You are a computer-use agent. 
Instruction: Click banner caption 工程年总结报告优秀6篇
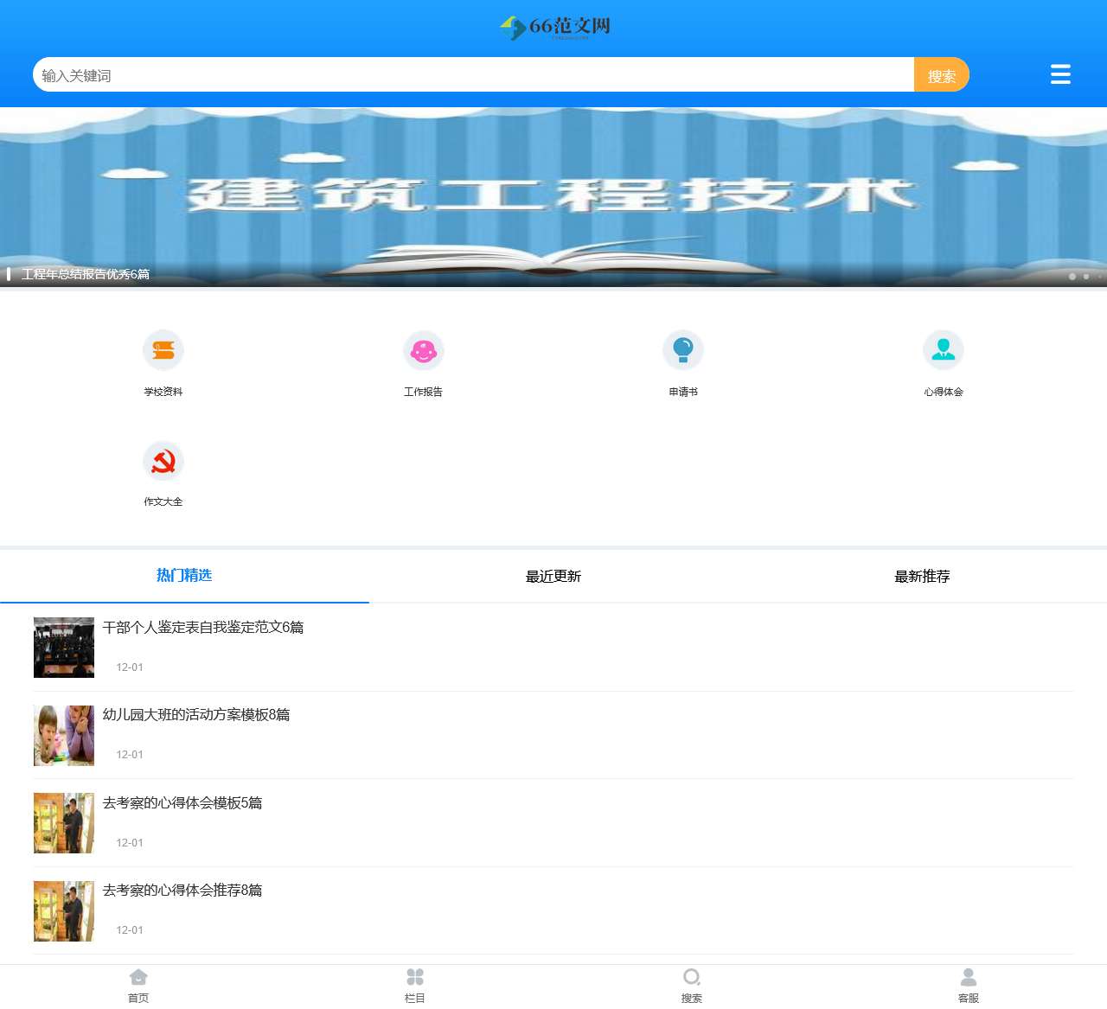pyautogui.click(x=86, y=274)
